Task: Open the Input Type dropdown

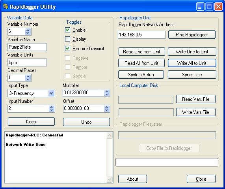Action: pos(51,93)
